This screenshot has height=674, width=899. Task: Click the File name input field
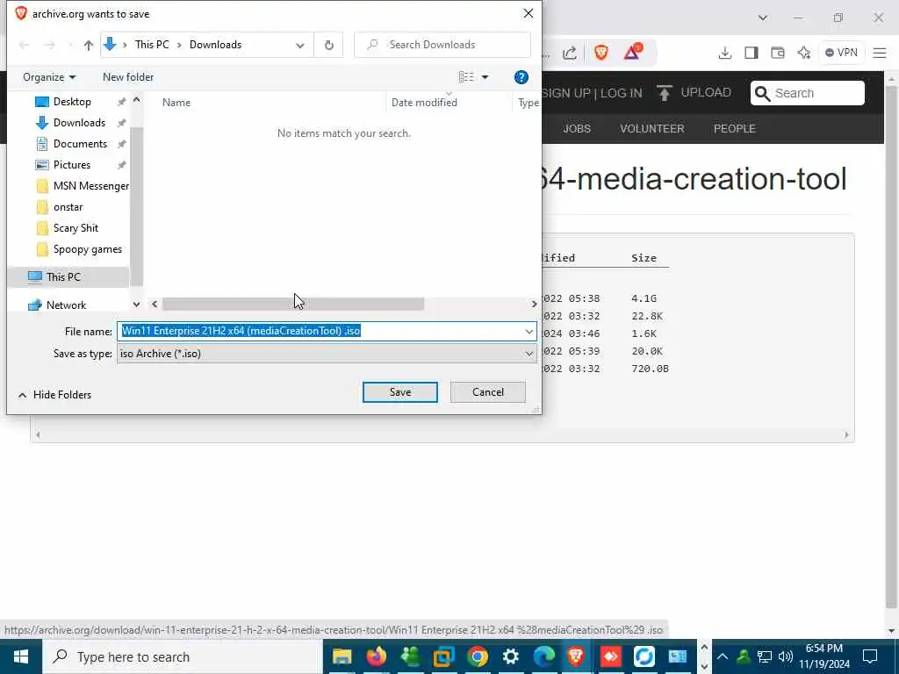point(320,331)
